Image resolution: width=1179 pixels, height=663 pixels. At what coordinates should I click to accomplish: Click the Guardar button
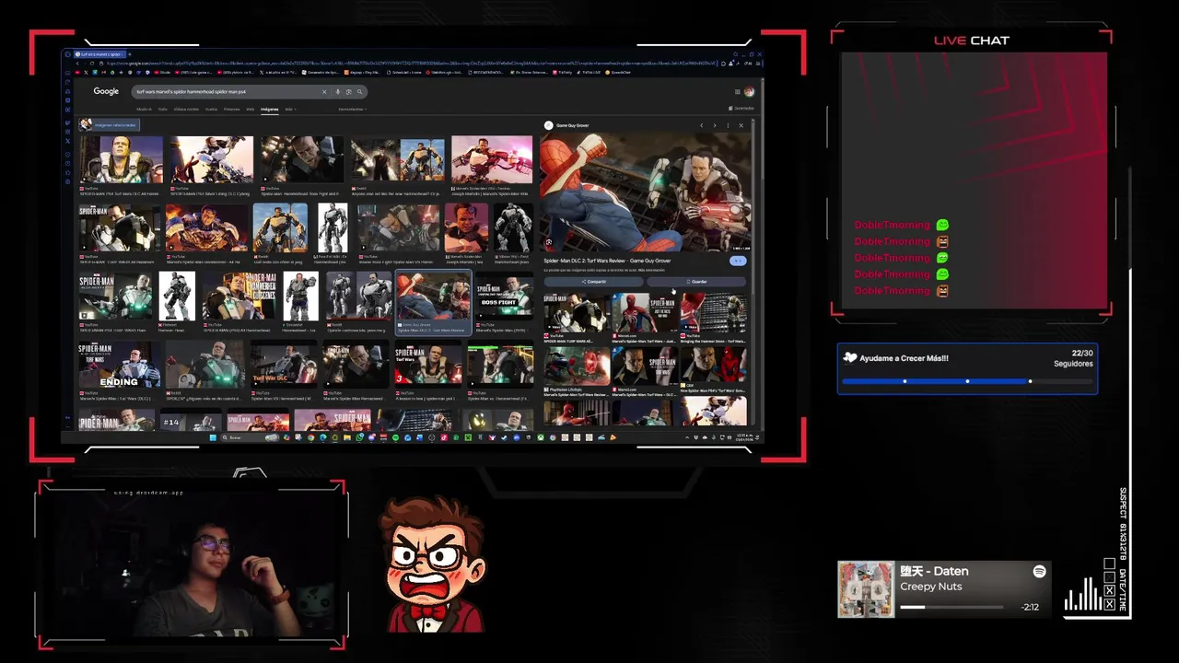(x=697, y=282)
